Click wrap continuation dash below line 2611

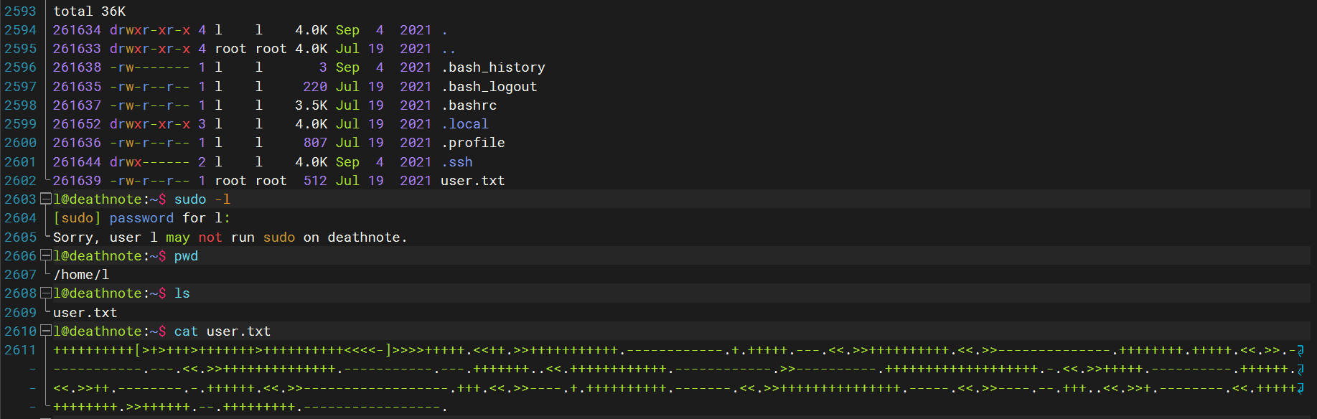(x=32, y=369)
